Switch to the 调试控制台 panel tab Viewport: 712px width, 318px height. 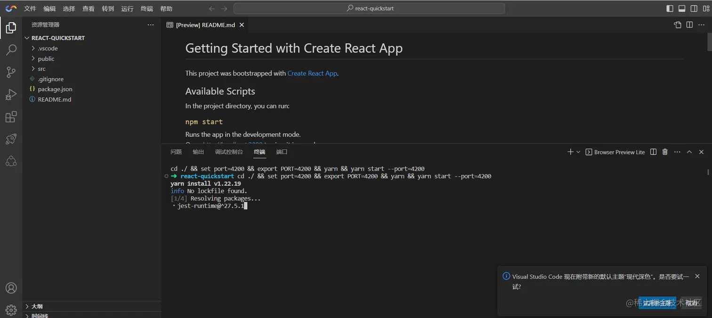coord(229,152)
